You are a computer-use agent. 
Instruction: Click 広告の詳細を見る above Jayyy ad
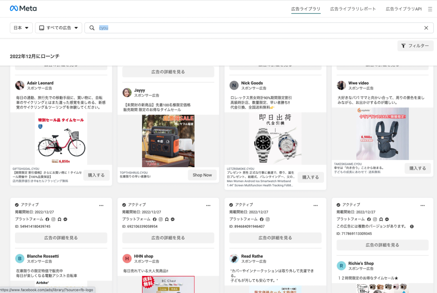168,72
